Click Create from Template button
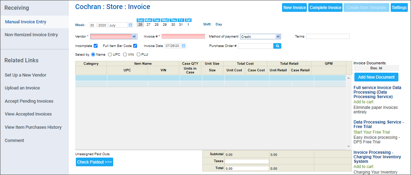 point(366,8)
